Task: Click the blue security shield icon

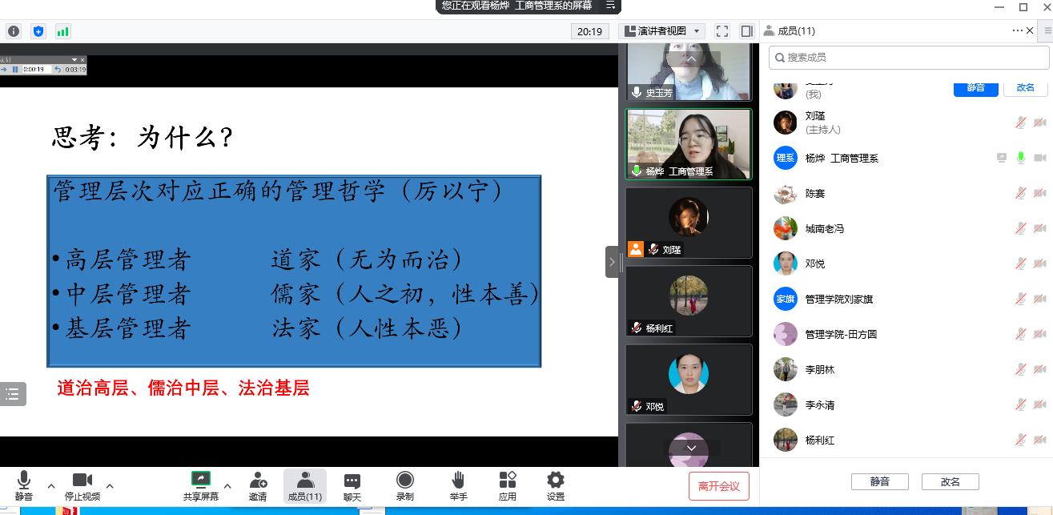Action: tap(38, 31)
